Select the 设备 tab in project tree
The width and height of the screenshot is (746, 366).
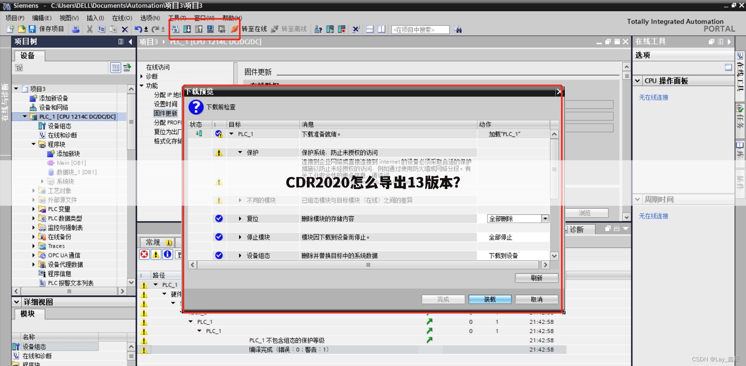30,56
